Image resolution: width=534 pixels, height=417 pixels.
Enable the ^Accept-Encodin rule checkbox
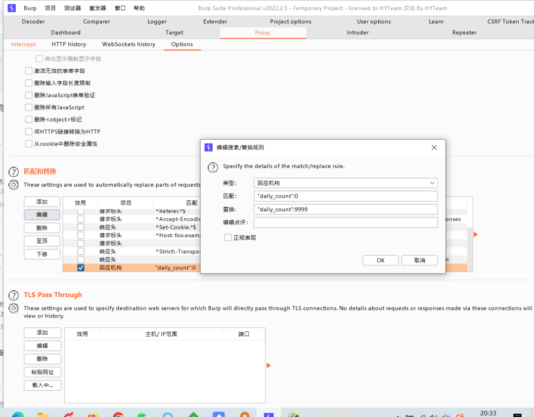tap(81, 219)
